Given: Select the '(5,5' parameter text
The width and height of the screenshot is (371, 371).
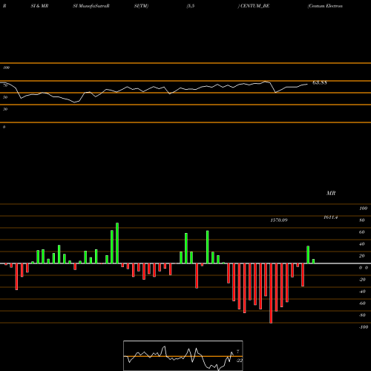Looking at the screenshot, I should click(x=191, y=6).
